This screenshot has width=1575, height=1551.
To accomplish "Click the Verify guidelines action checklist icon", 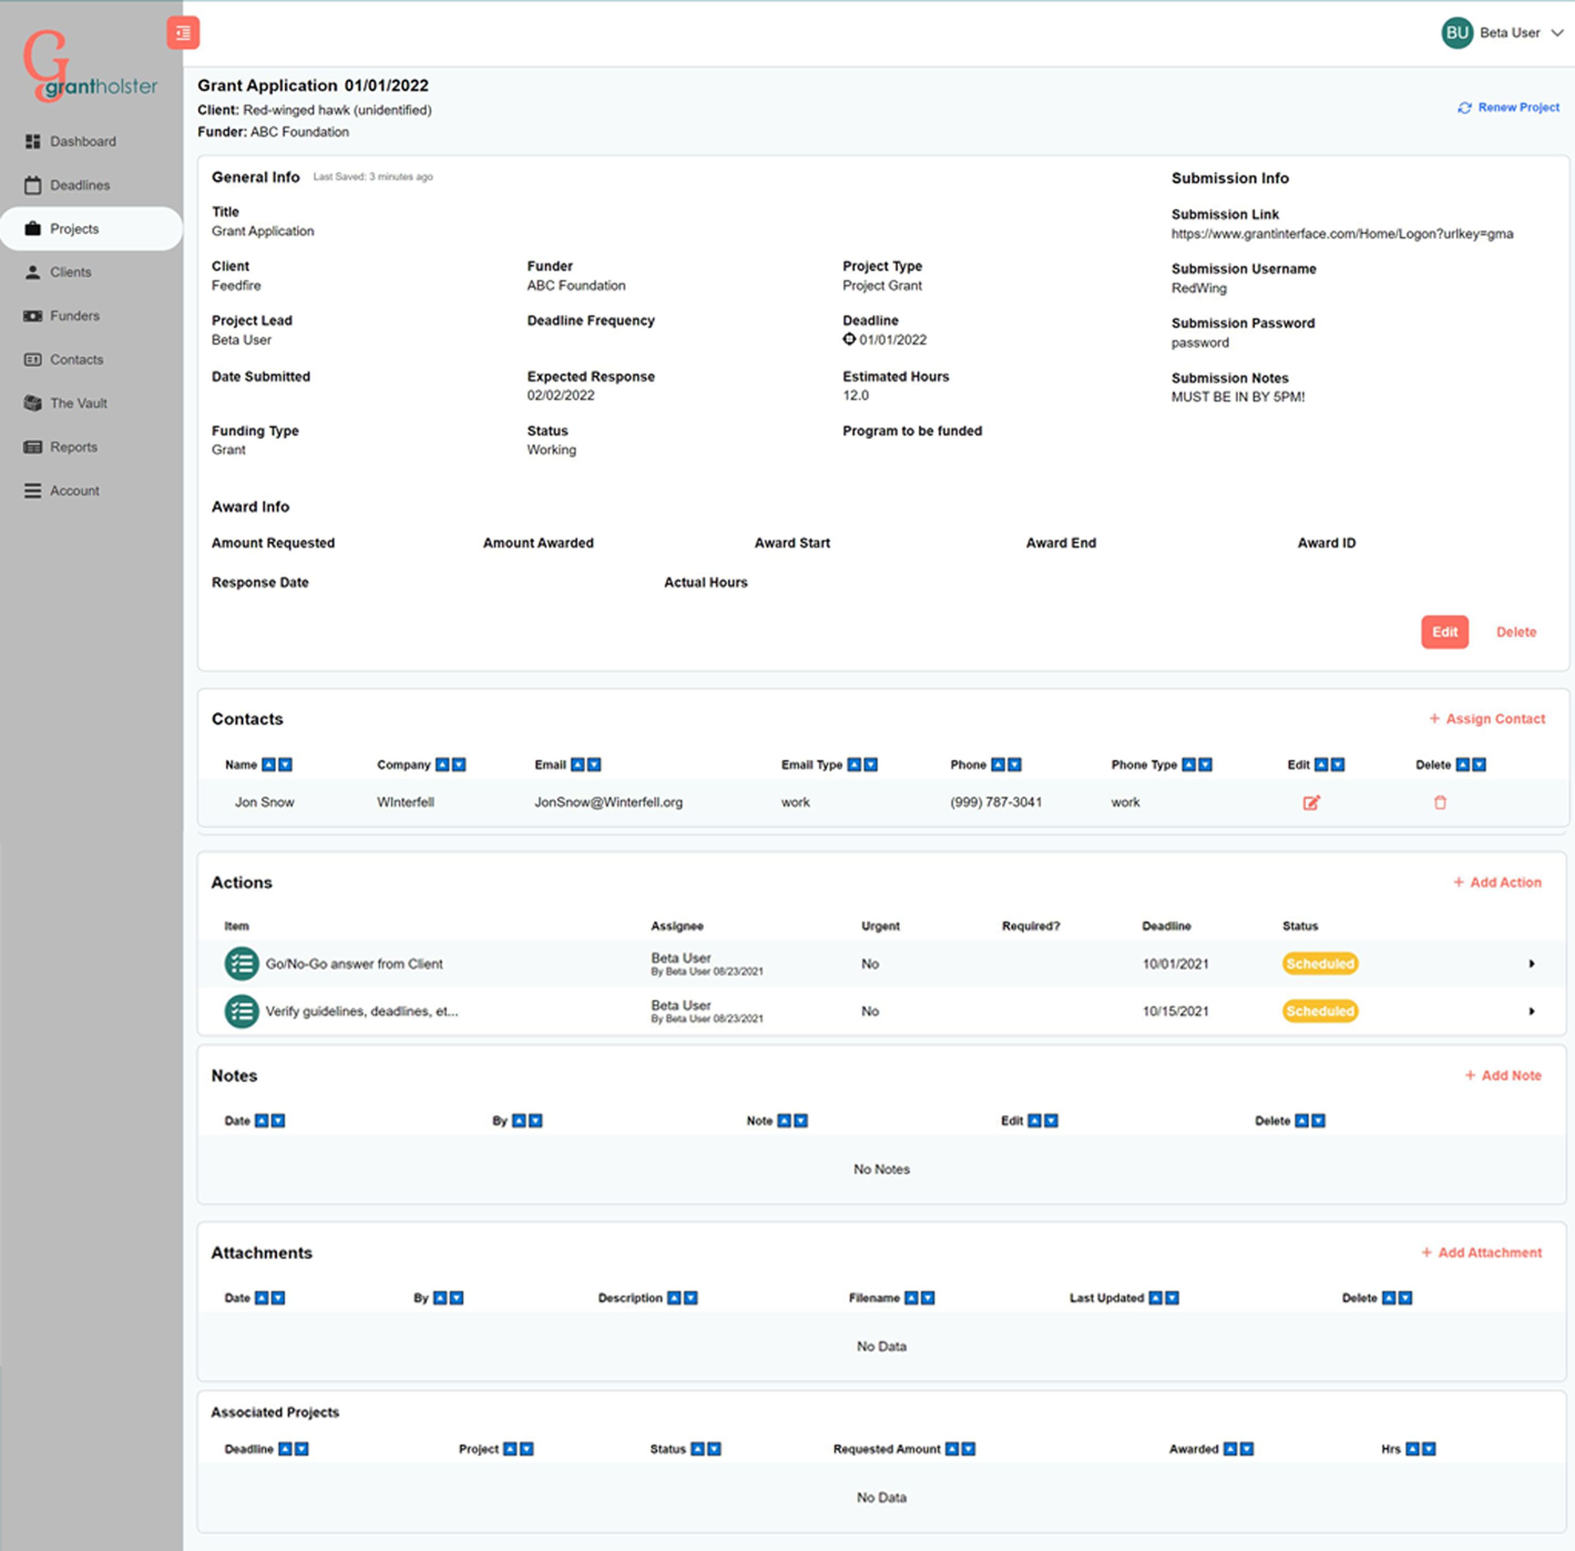I will click(x=241, y=1011).
